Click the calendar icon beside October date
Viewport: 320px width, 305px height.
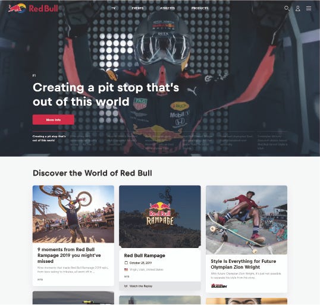pyautogui.click(x=126, y=263)
